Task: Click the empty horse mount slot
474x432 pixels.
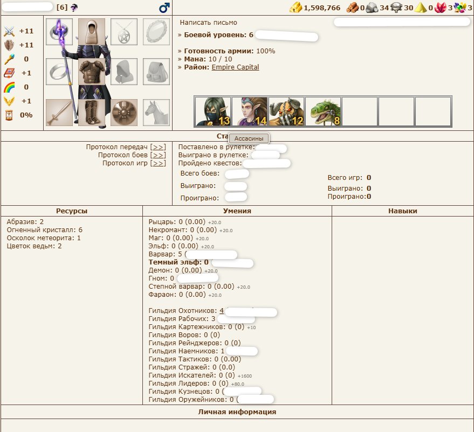Action: [x=156, y=112]
